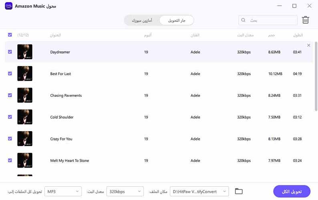318x200 pixels.
Task: Uncheck the Best For Last checkbox
Action: coord(10,74)
